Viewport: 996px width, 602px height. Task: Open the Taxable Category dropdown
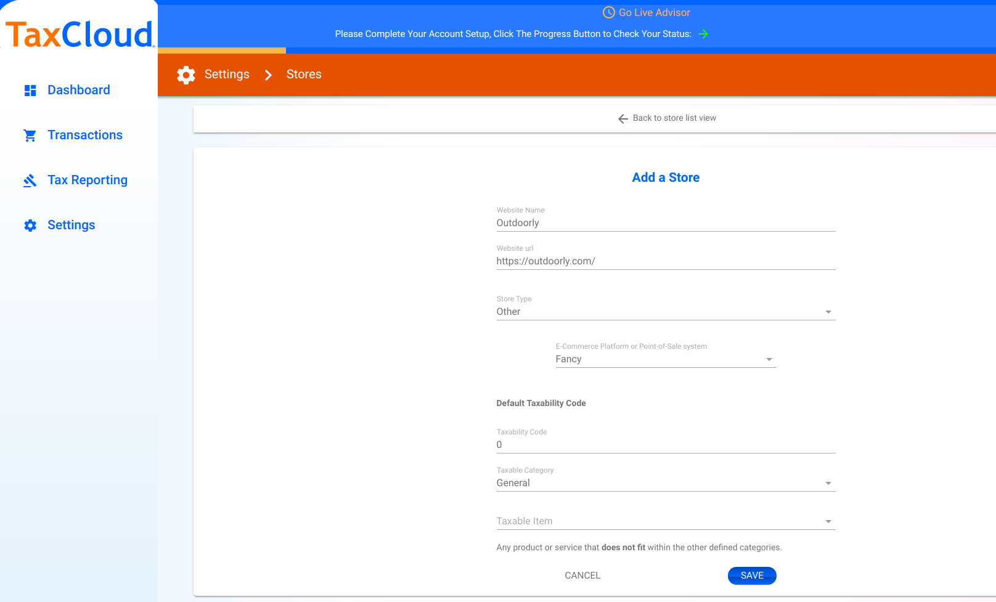tap(666, 483)
